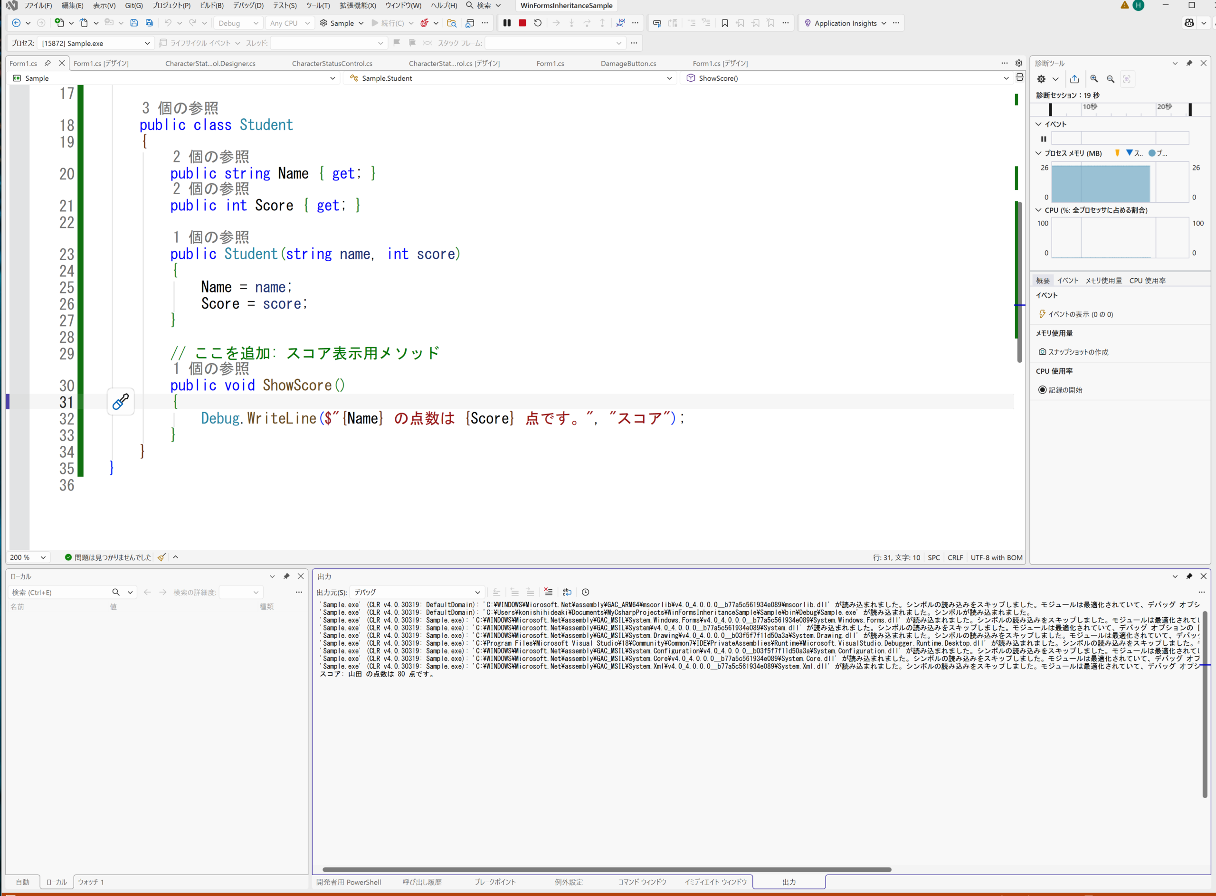Click the horizontal scrollbar of the Output window
This screenshot has height=896, width=1216.
pyautogui.click(x=607, y=869)
